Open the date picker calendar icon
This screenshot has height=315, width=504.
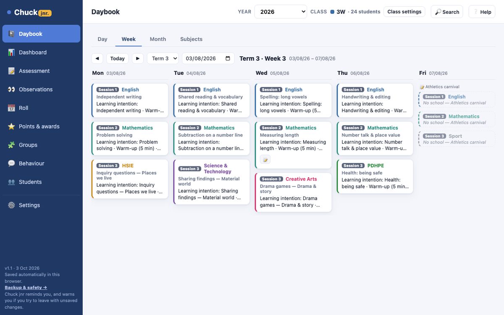[x=228, y=58]
